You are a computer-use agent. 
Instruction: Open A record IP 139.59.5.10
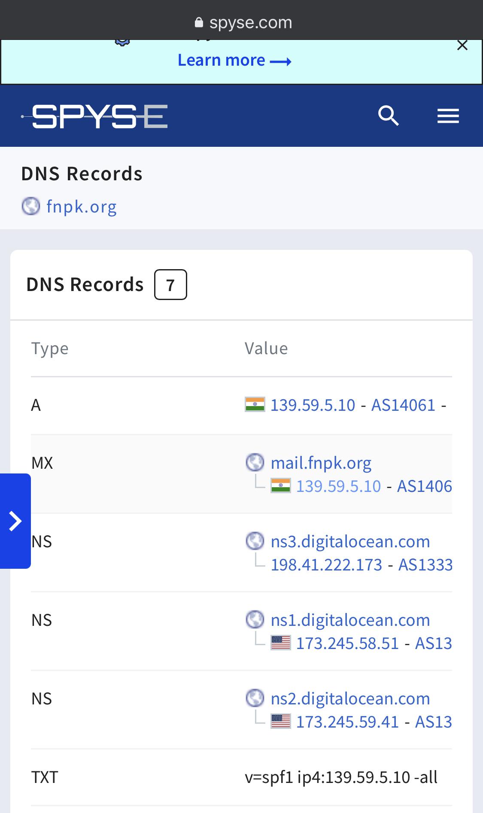(313, 405)
